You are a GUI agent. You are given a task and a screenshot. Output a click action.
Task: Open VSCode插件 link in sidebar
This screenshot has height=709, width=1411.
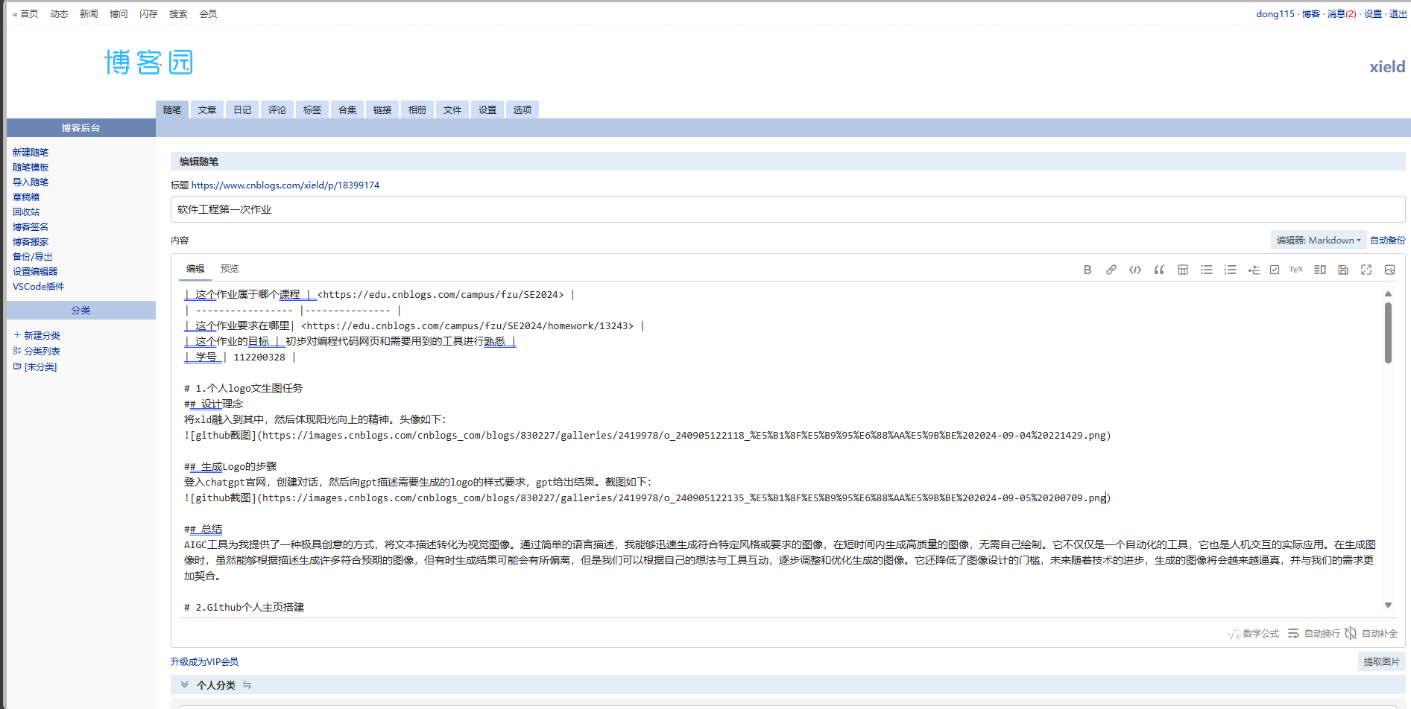tap(39, 286)
